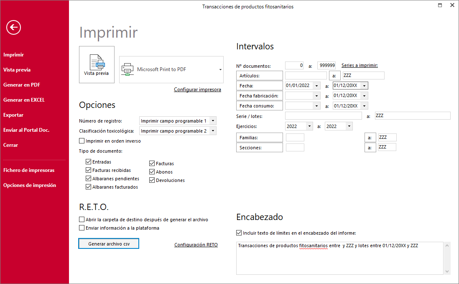
Task: Click Cerrar in the sidebar
Action: 10,145
